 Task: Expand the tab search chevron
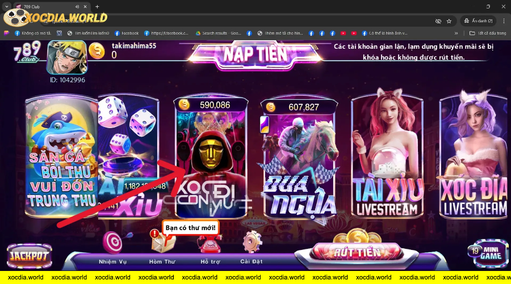[x=6, y=6]
